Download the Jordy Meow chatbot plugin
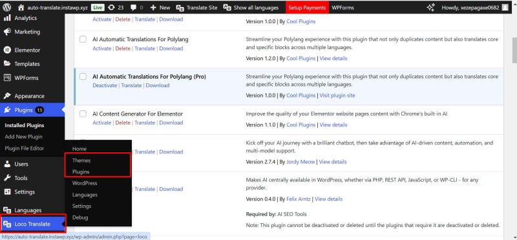 coord(171,152)
